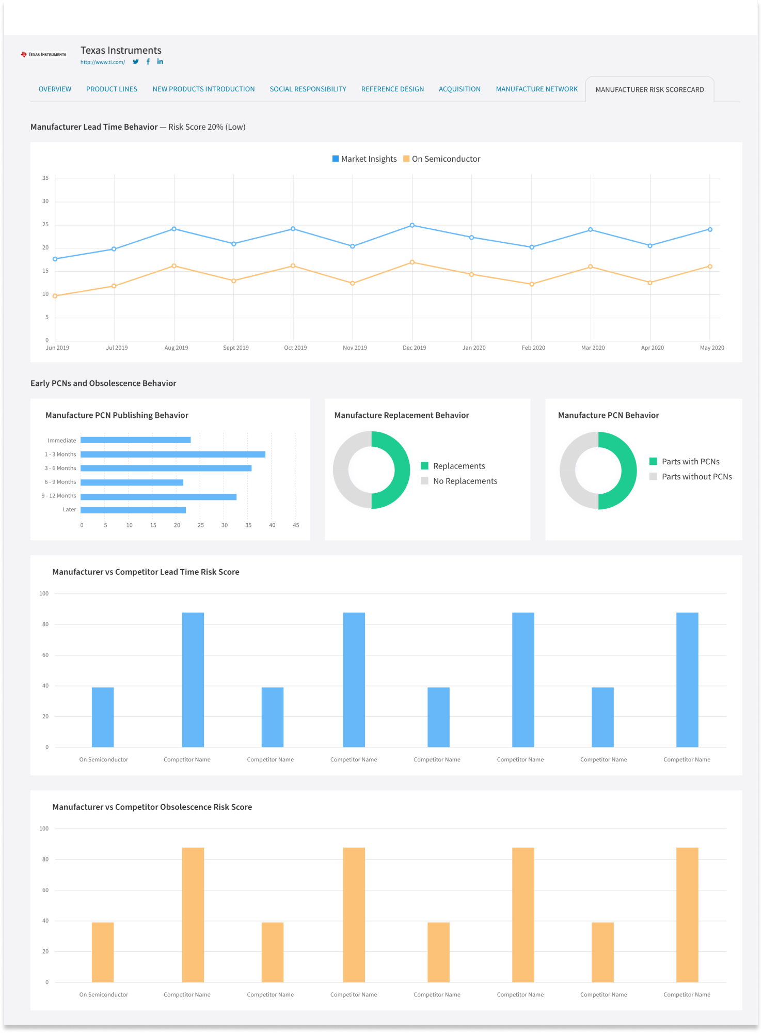Click the Twitter icon beside the URL
Viewport: 762px width, 1033px height.
(x=136, y=61)
